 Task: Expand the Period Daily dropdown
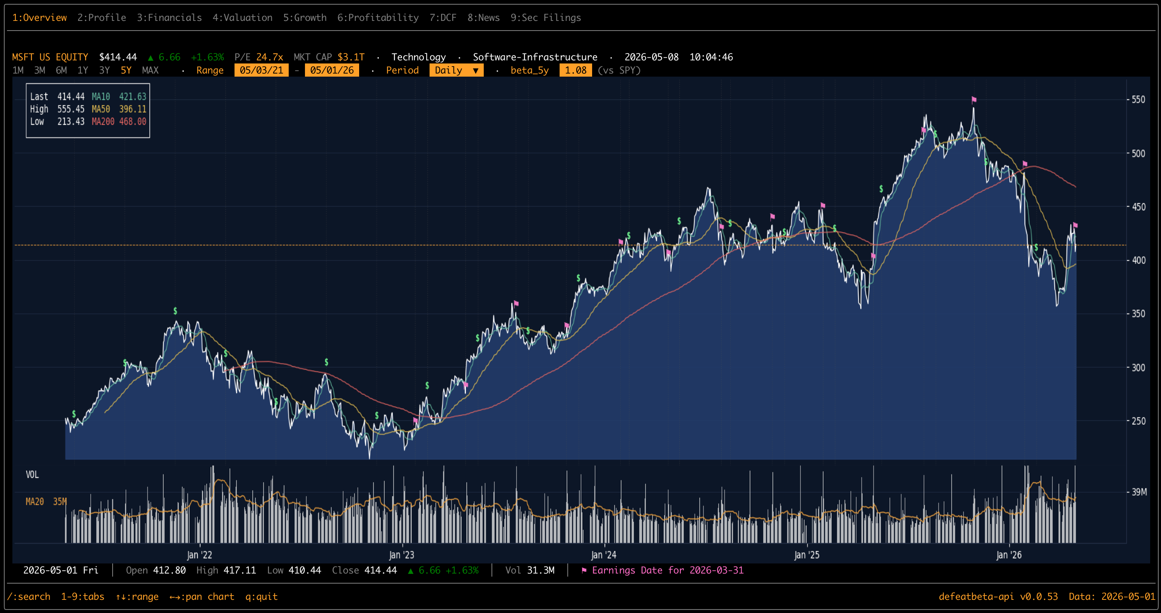(x=456, y=70)
